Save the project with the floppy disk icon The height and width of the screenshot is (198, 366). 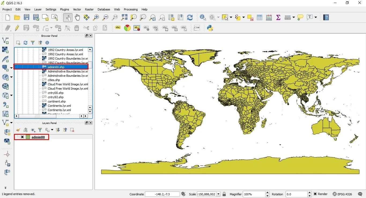[26, 17]
